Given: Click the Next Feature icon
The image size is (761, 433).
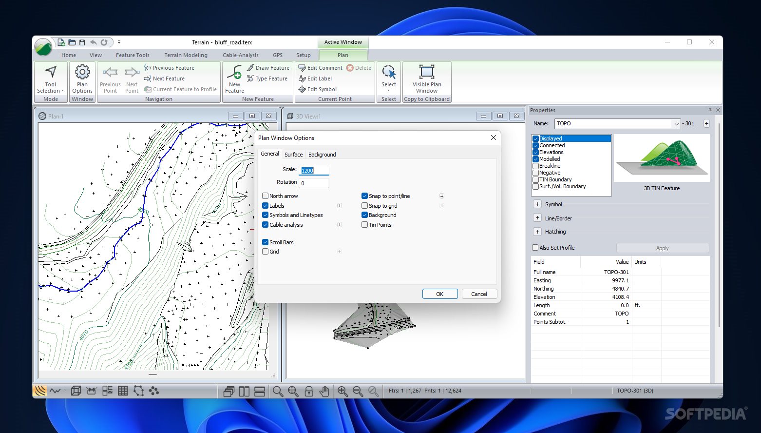Looking at the screenshot, I should [148, 79].
